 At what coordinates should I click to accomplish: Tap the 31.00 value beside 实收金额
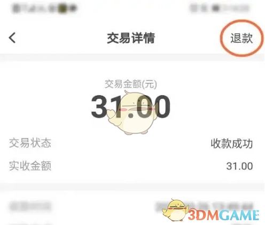(239, 166)
